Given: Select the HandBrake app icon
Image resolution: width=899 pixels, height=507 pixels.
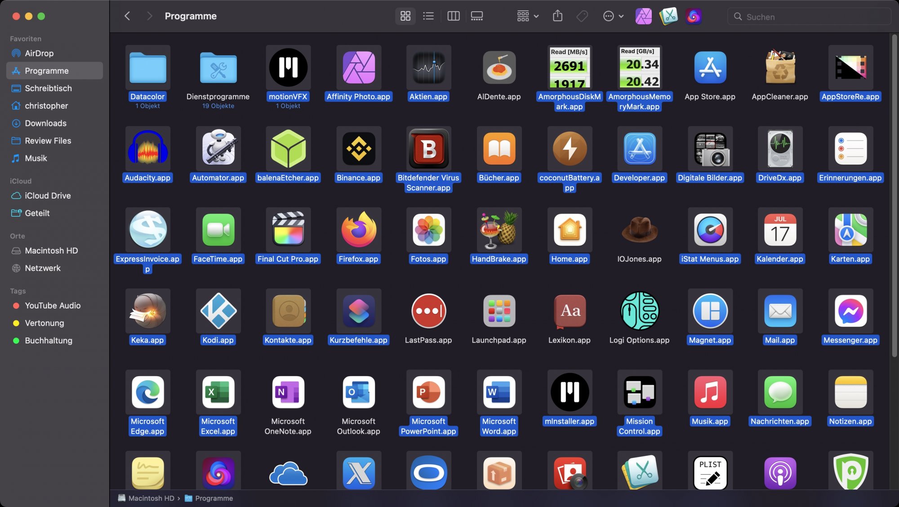Looking at the screenshot, I should 498,230.
